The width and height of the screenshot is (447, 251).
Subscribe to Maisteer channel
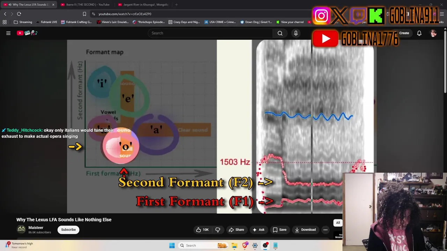click(68, 230)
